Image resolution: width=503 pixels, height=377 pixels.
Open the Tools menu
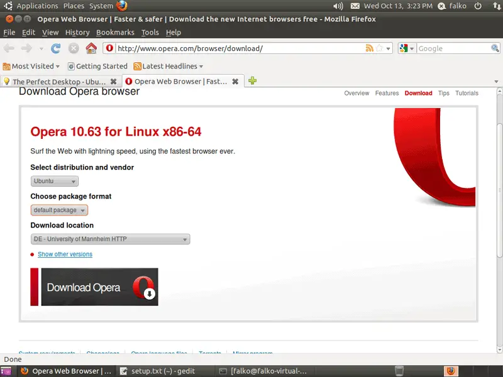click(x=150, y=33)
